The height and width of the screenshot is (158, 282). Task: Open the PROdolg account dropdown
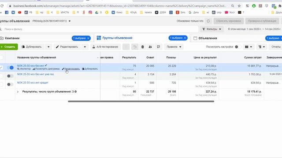click(52, 21)
